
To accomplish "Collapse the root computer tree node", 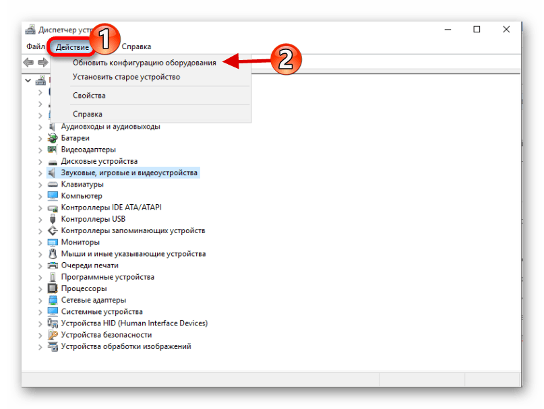I will point(28,80).
